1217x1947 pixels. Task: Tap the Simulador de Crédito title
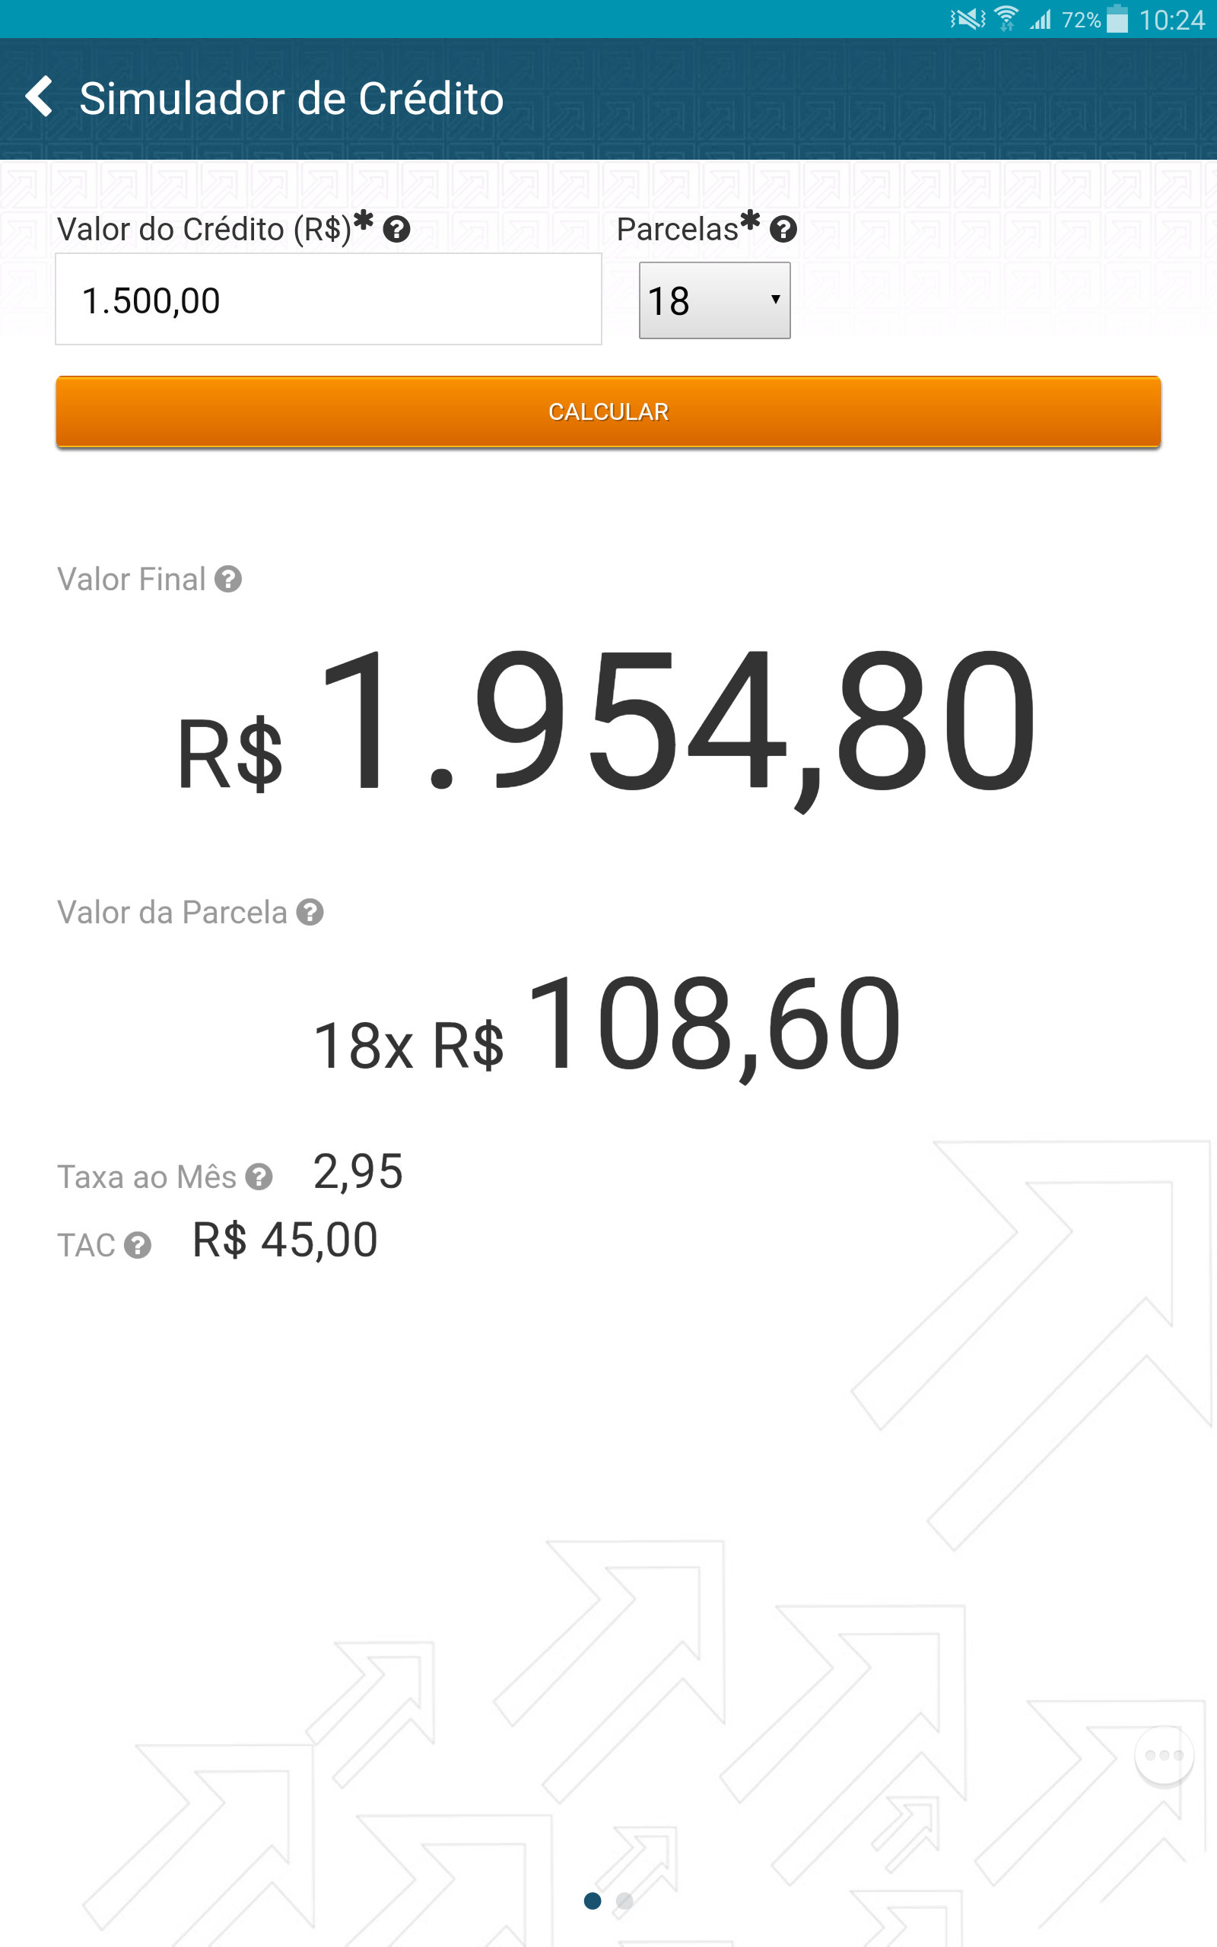coord(291,99)
